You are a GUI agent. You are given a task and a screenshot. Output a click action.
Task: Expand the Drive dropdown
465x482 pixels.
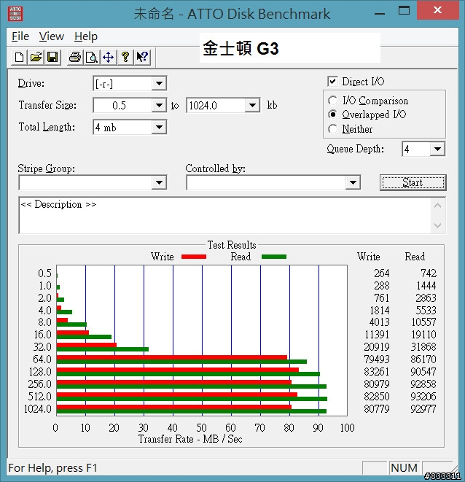[159, 83]
